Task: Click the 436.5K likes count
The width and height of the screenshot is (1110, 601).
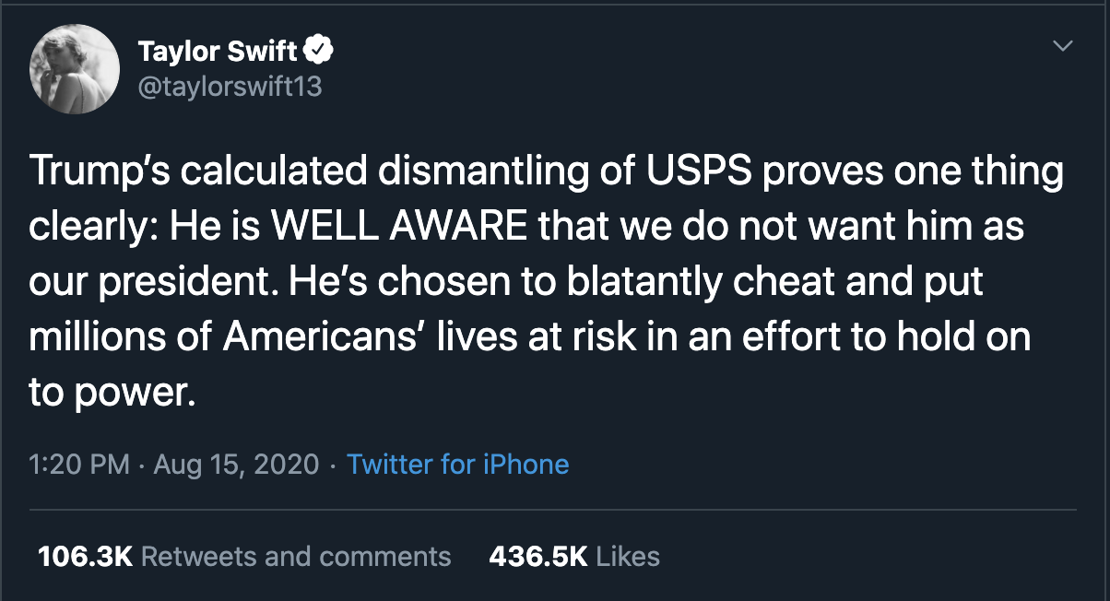Action: (538, 557)
